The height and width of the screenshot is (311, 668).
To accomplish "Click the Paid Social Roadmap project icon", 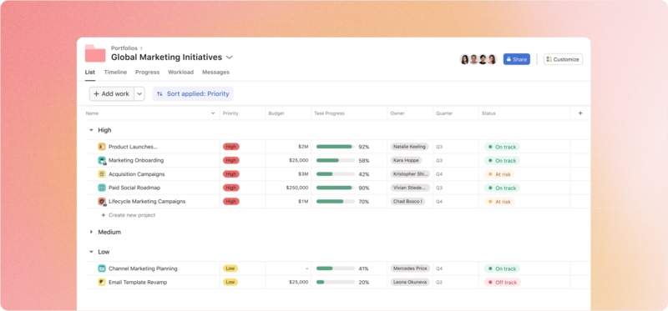I will click(101, 188).
